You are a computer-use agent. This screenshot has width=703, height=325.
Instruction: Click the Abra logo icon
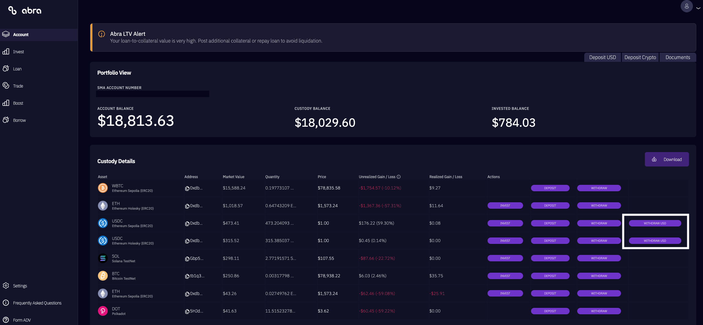coord(12,10)
